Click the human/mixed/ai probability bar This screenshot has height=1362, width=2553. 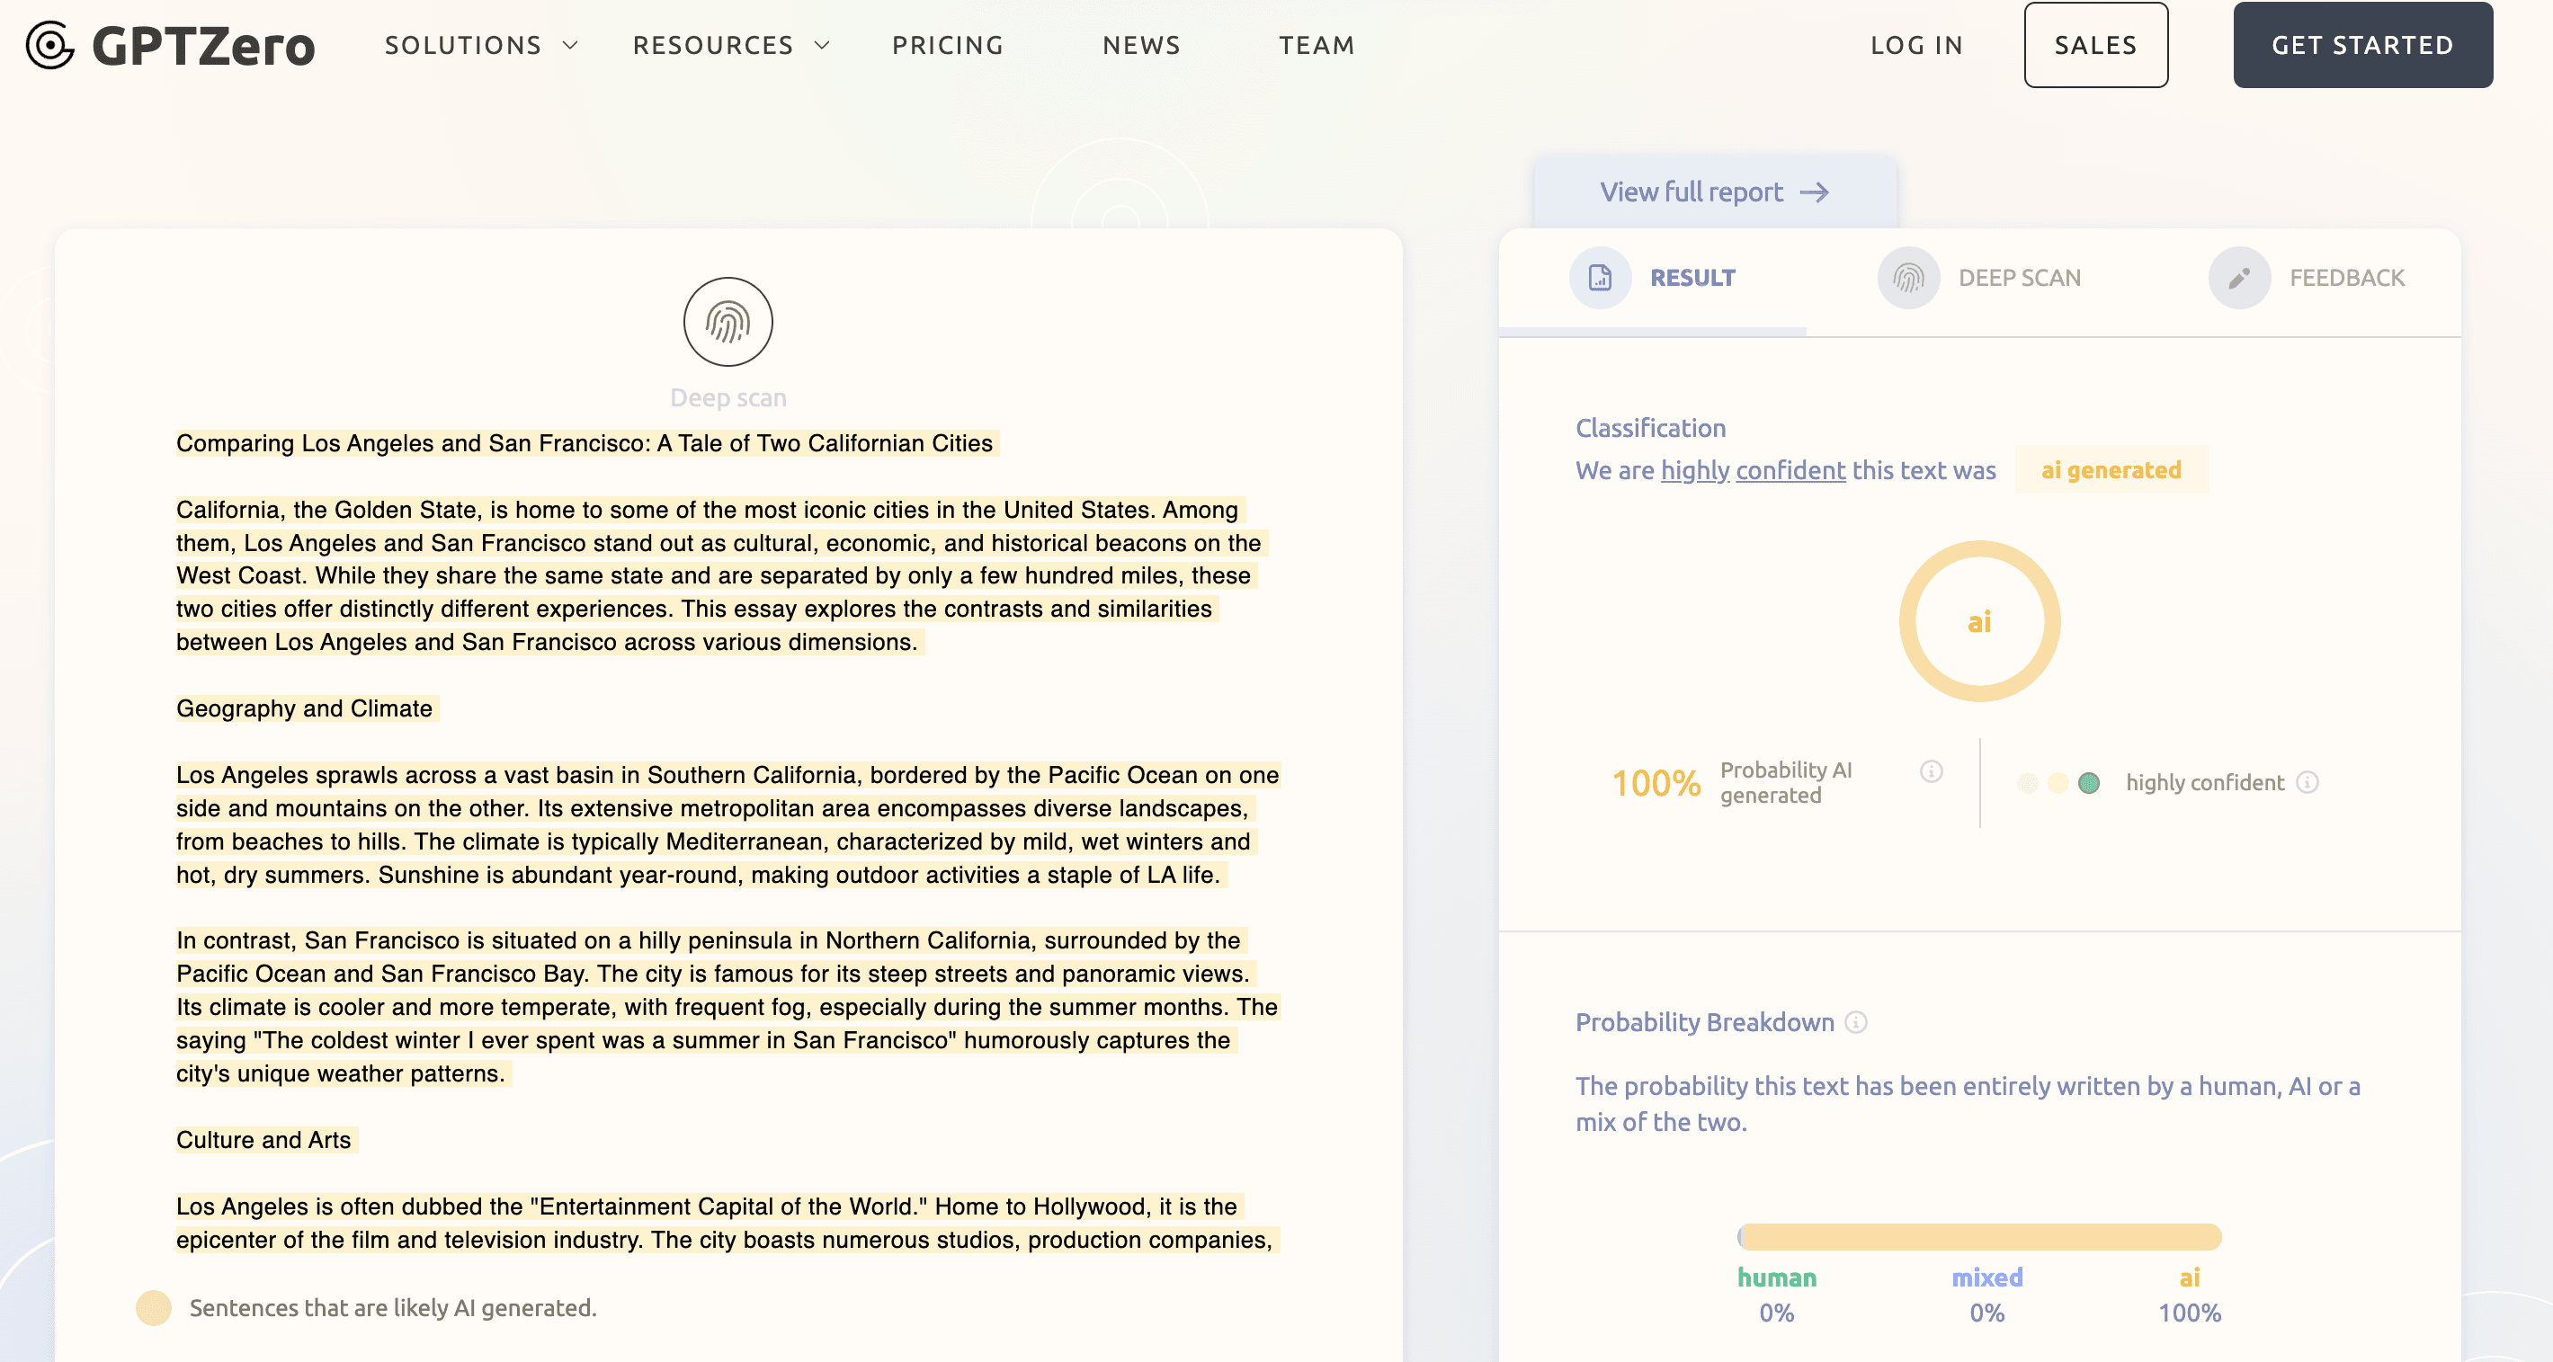tap(1979, 1236)
